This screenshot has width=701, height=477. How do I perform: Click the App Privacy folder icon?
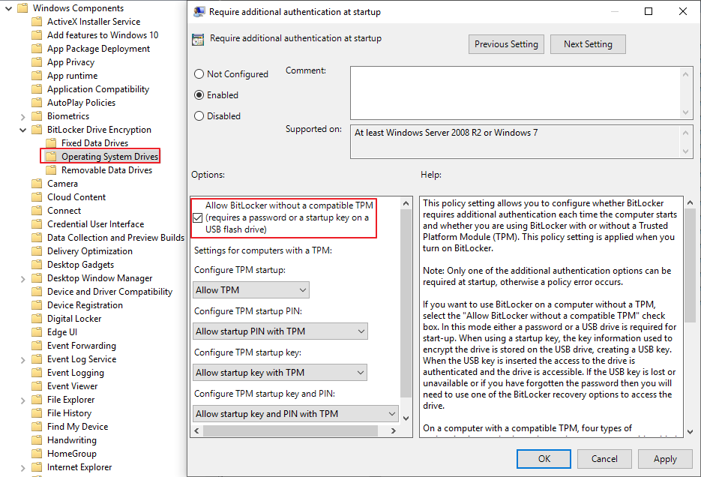(x=37, y=62)
